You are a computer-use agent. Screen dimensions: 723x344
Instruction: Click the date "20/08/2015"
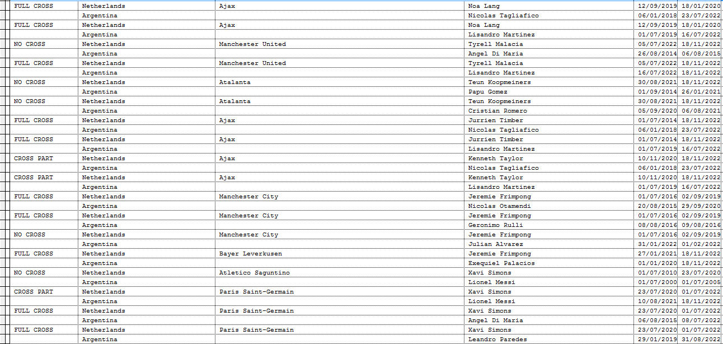658,206
